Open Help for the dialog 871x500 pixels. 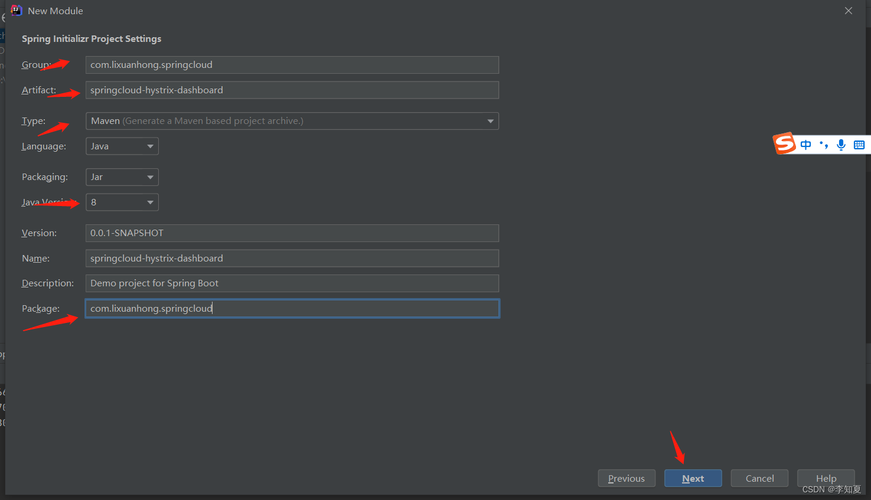pos(826,478)
